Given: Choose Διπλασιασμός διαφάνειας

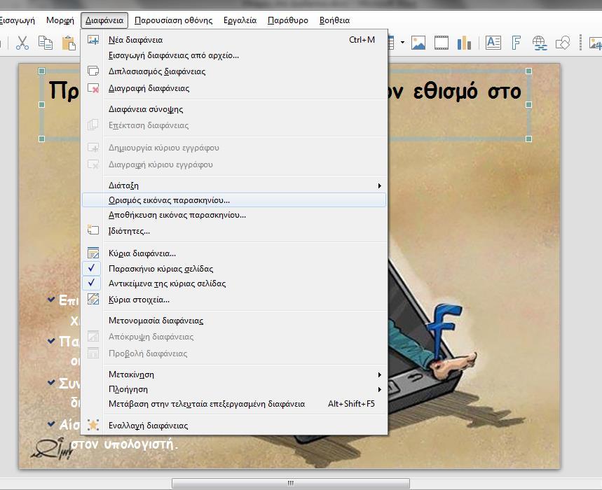Looking at the screenshot, I should click(x=234, y=71).
